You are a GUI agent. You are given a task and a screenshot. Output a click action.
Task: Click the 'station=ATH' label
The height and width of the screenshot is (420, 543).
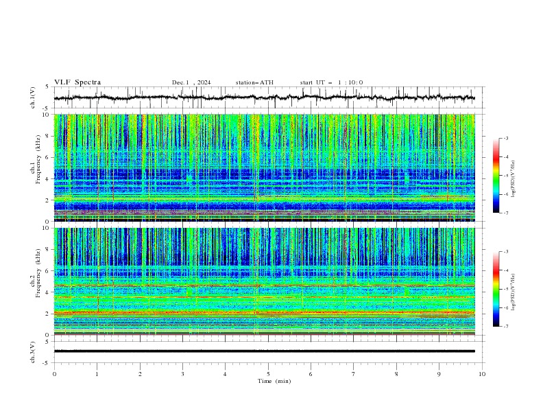(254, 82)
